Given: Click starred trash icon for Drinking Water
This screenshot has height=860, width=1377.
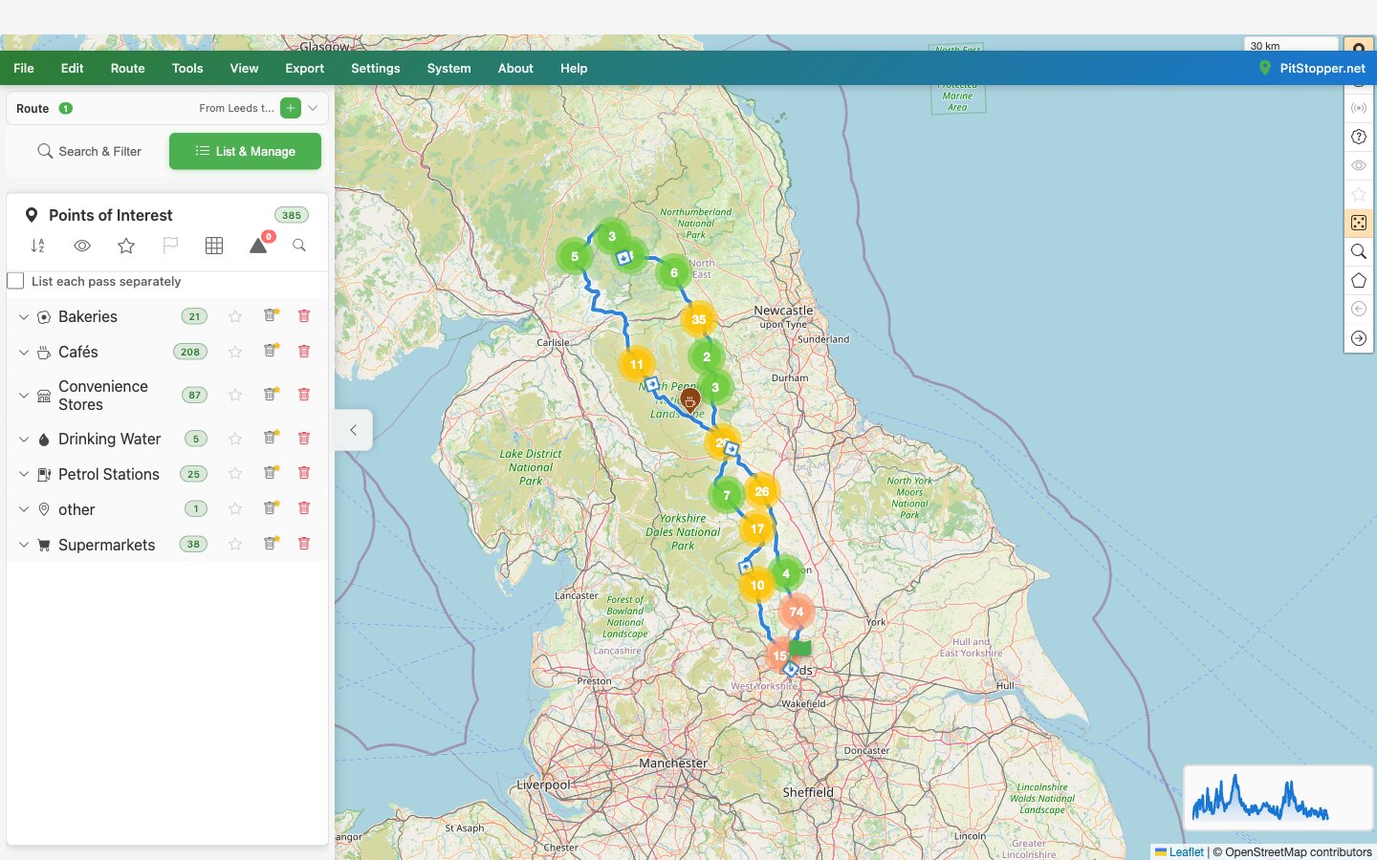Looking at the screenshot, I should [271, 438].
